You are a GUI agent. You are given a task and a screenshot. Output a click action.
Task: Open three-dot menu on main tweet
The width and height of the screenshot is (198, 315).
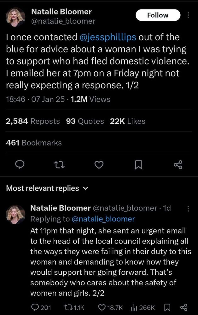(188, 15)
